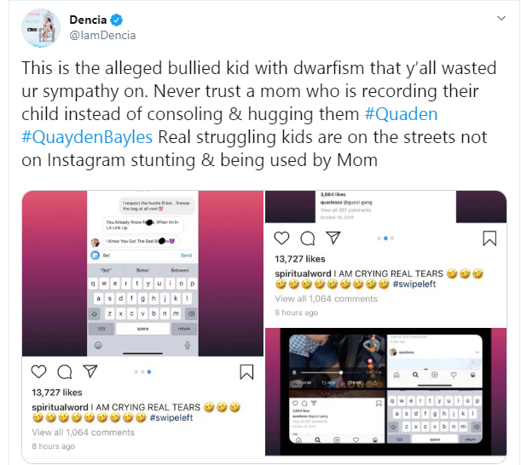Click "View all 1,064 comments" on the left post
The image size is (521, 465).
point(83,433)
